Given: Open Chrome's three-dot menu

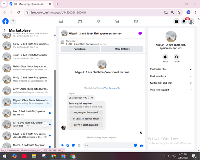Looking at the screenshot, I should click(x=196, y=12).
